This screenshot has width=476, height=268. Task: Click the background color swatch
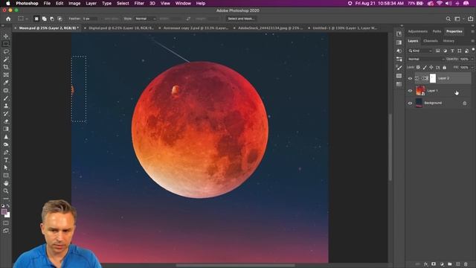(7, 215)
